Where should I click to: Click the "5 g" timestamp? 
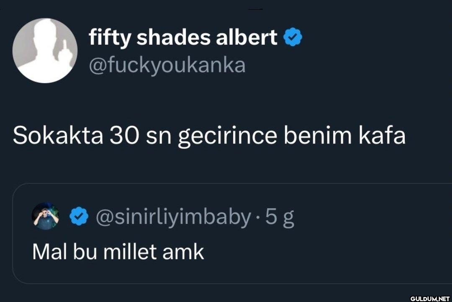(281, 217)
